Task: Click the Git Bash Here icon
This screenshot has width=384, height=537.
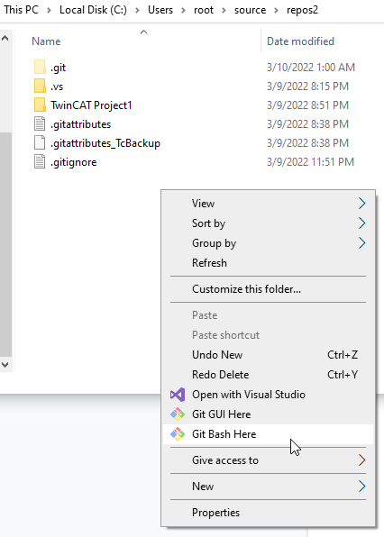Action: 178,434
